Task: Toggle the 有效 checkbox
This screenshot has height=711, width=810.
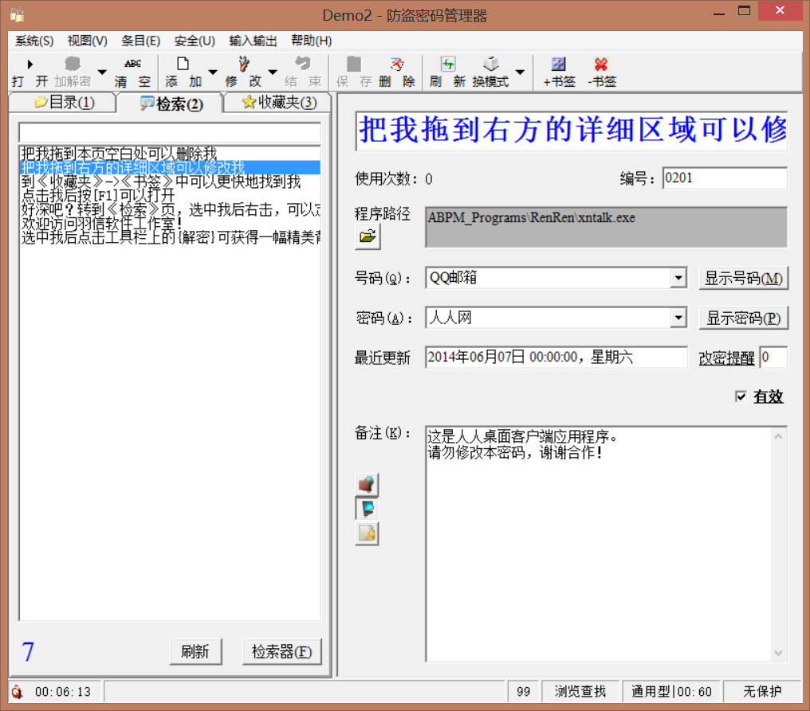Action: pyautogui.click(x=741, y=397)
